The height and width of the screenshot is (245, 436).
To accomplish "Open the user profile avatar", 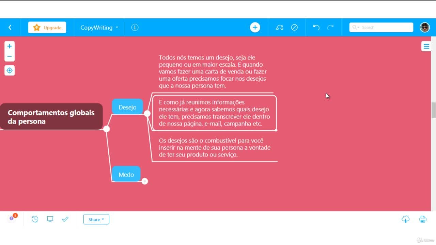I will click(x=425, y=28).
